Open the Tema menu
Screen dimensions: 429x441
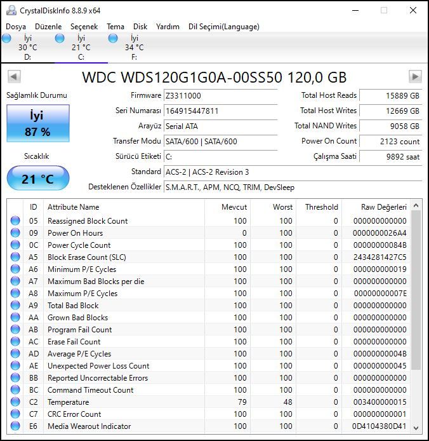point(115,27)
